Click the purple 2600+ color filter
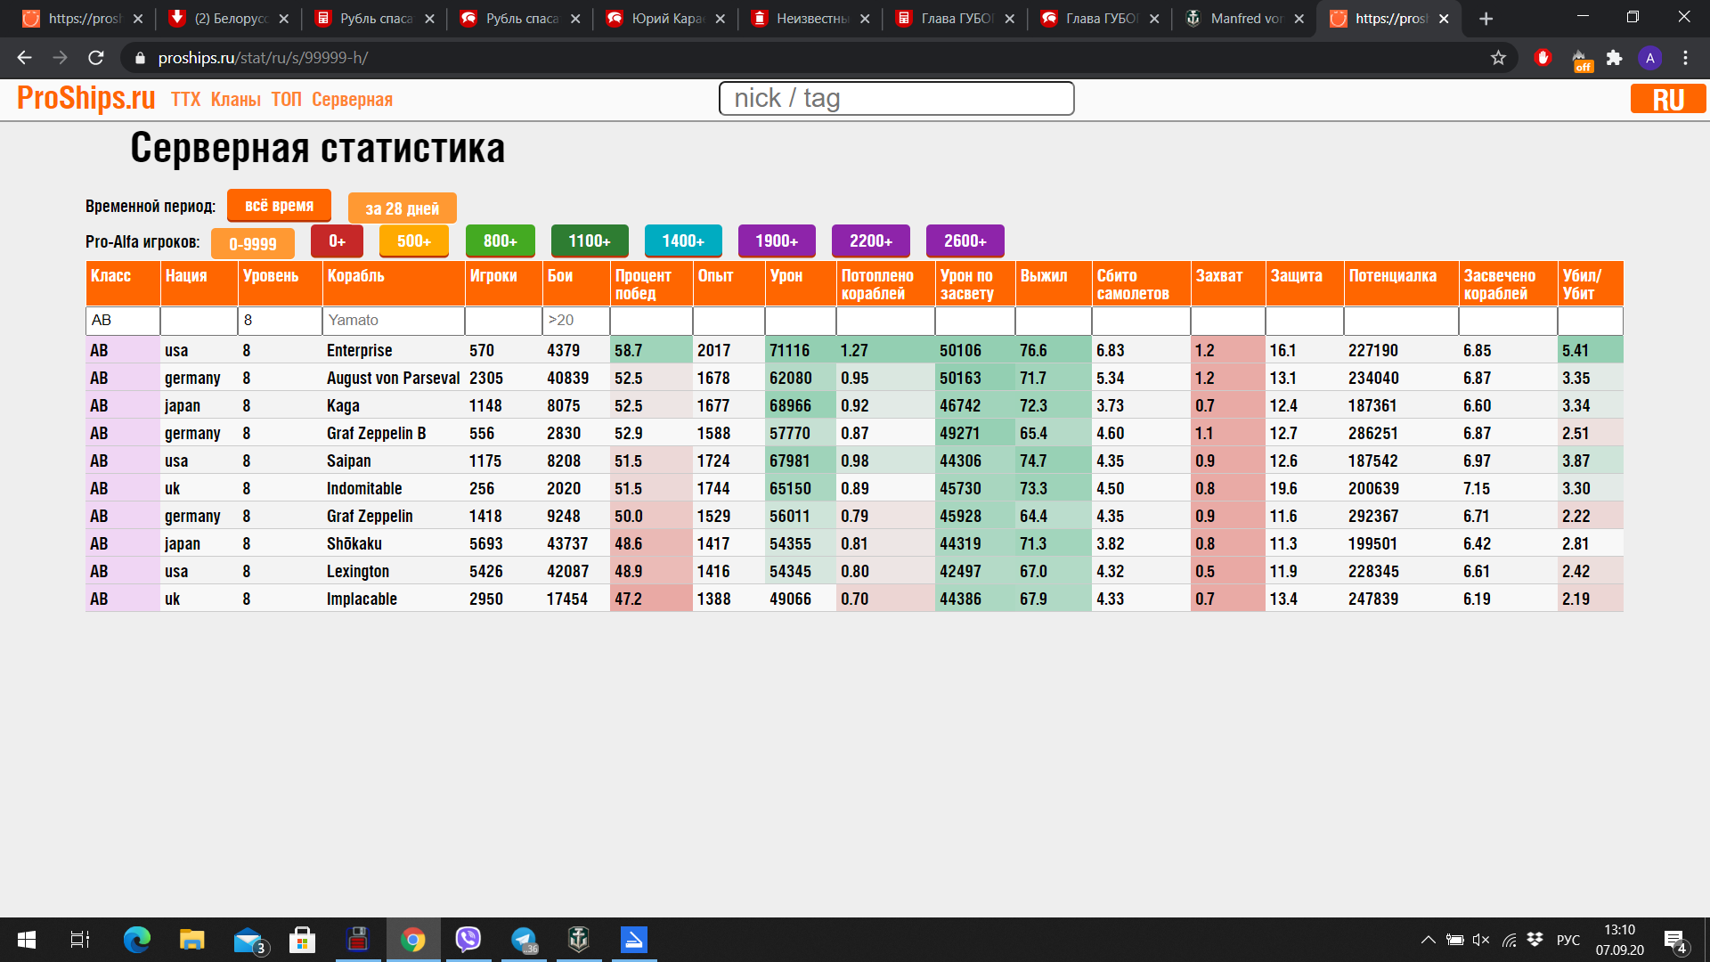 click(x=965, y=240)
